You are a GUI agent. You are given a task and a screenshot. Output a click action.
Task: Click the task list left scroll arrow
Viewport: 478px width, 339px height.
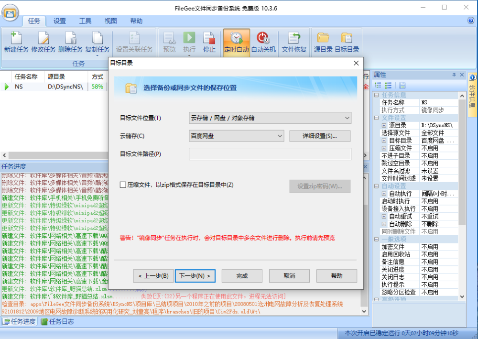click(x=4, y=155)
